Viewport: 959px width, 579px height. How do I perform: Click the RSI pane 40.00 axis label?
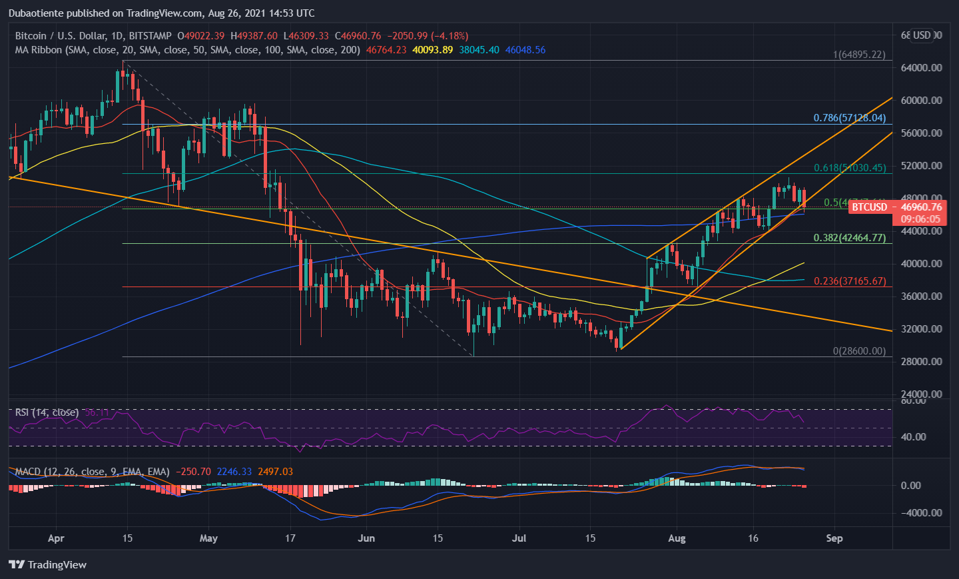pos(913,436)
